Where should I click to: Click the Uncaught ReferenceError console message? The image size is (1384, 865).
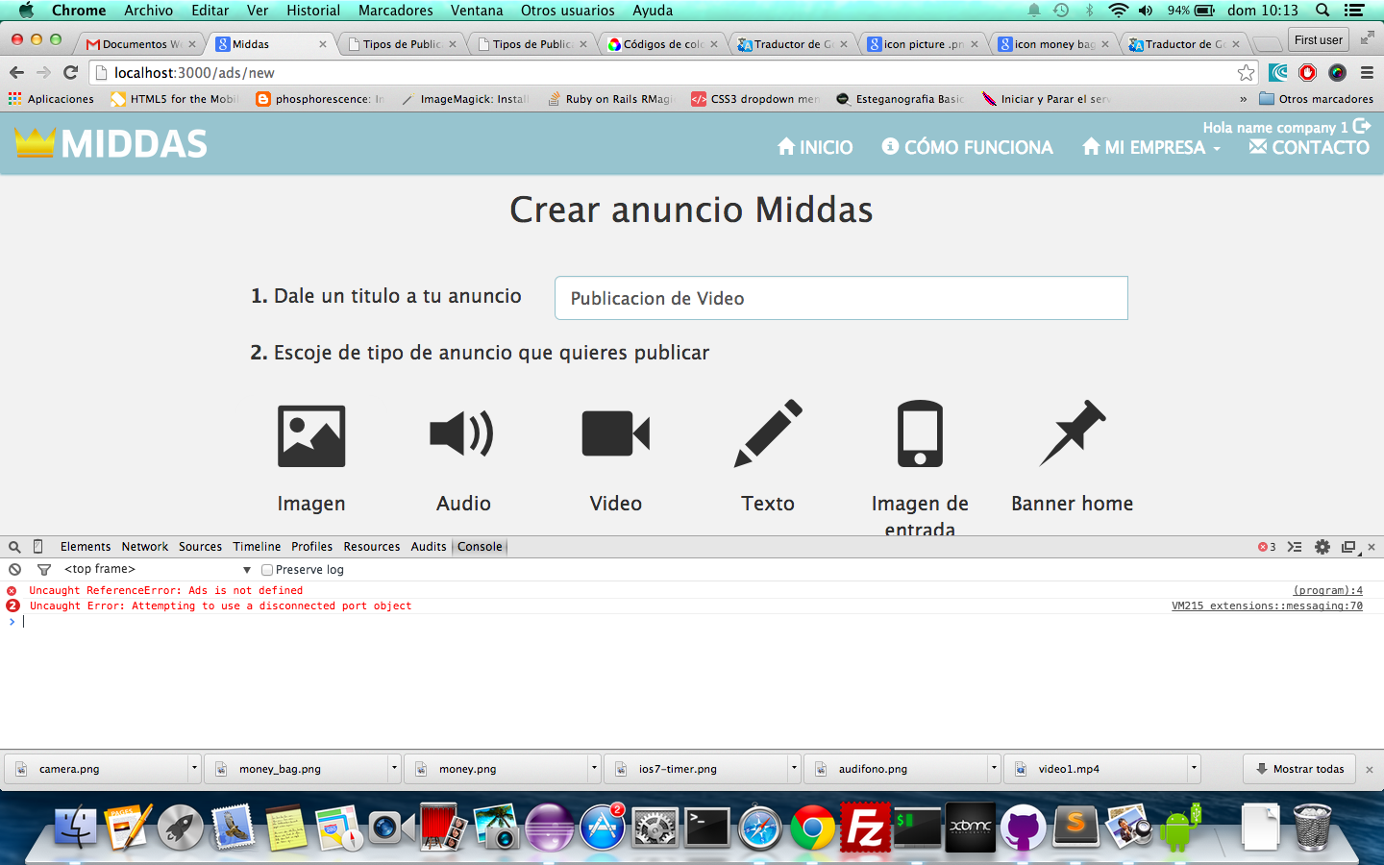pyautogui.click(x=165, y=591)
